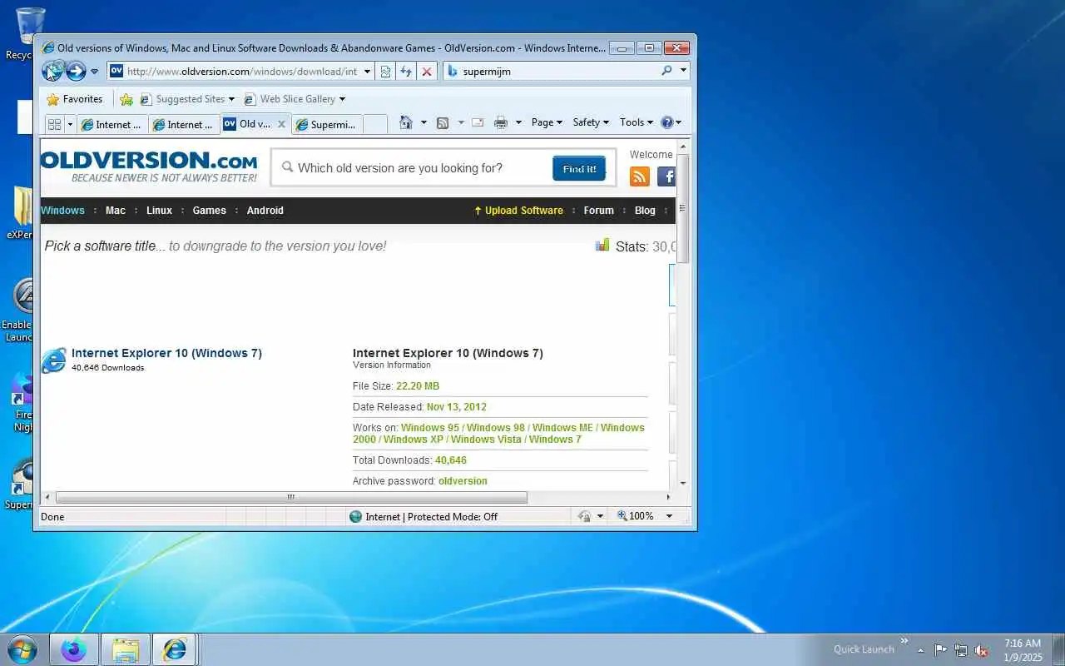1065x666 pixels.
Task: Open Web Slice Gallery link
Action: 294,99
